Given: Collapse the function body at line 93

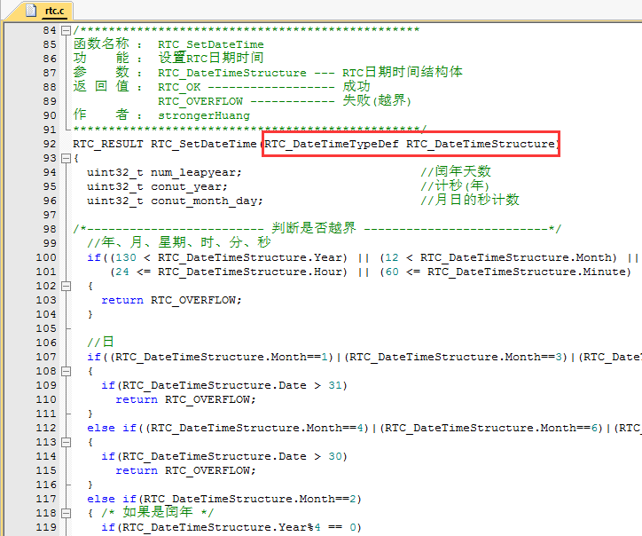Looking at the screenshot, I should 66,158.
